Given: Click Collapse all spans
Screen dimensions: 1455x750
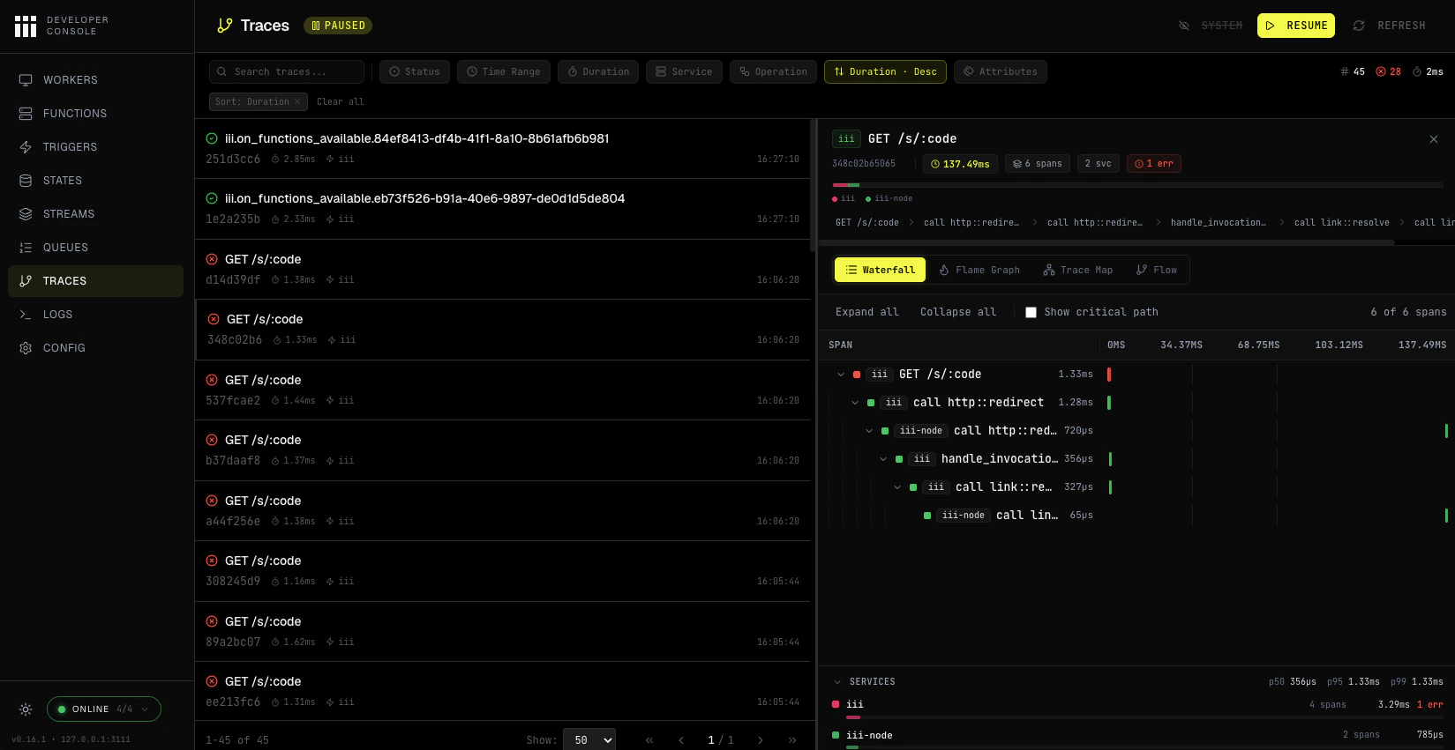Looking at the screenshot, I should click(x=958, y=312).
